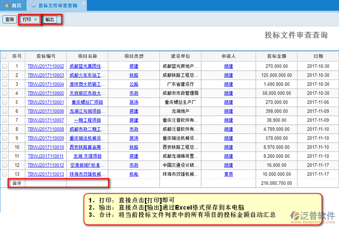
Task: Expand the 打印 dropdown arrow
Action: (35, 20)
